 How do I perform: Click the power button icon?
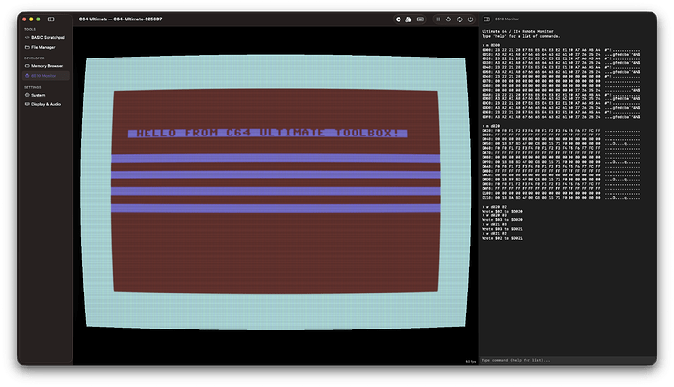coord(470,19)
